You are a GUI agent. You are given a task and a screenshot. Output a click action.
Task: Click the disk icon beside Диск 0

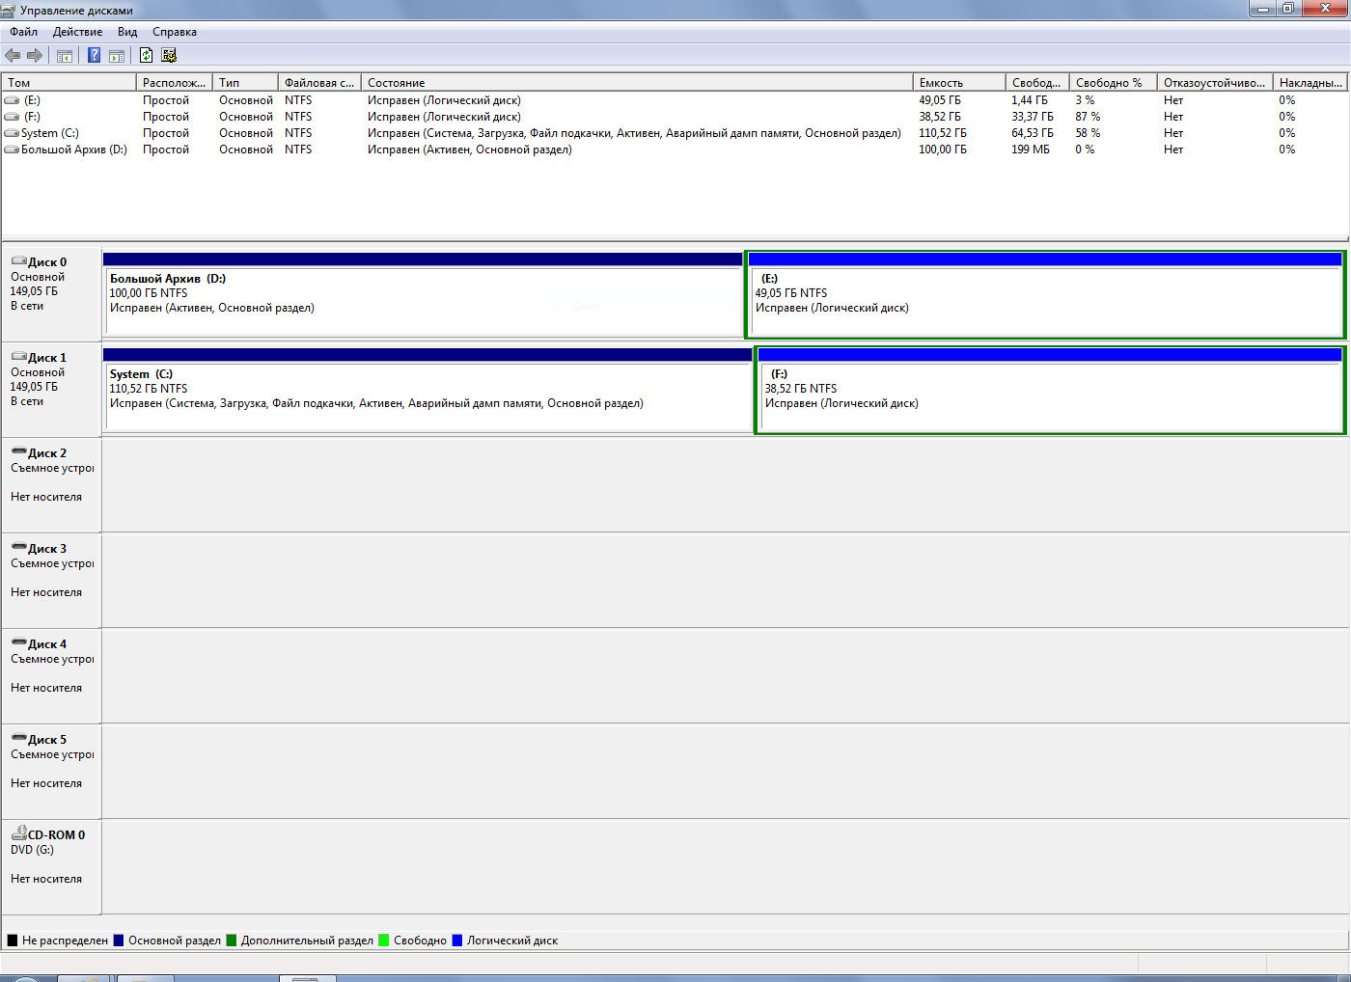coord(18,261)
